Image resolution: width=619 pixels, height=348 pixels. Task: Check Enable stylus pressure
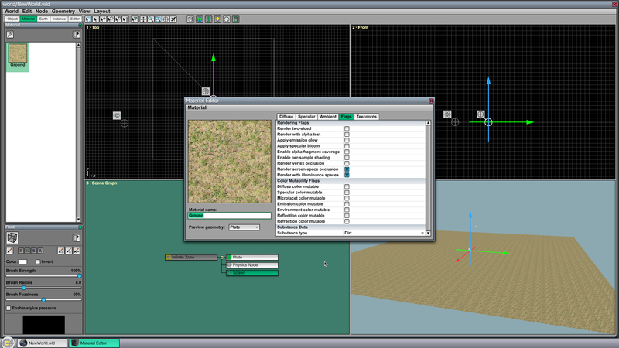pyautogui.click(x=9, y=308)
